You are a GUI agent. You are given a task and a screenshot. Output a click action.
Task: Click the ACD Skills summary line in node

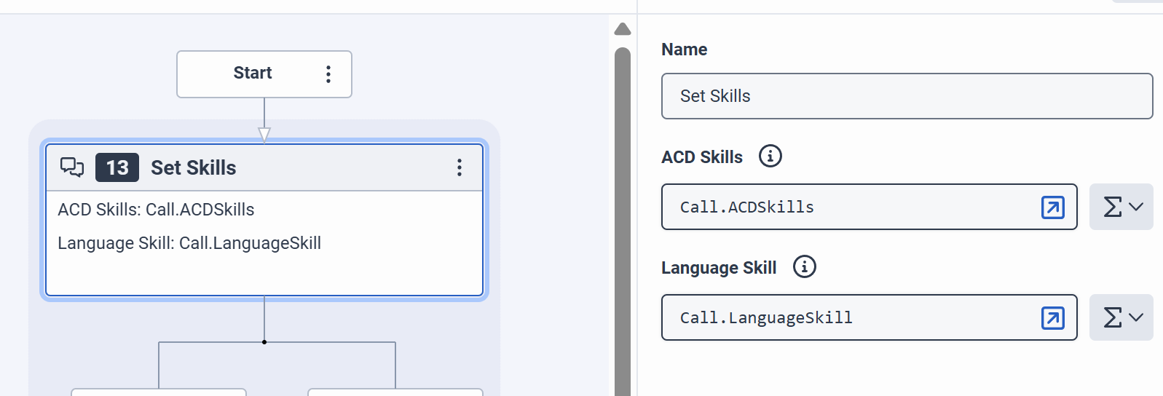coord(157,210)
